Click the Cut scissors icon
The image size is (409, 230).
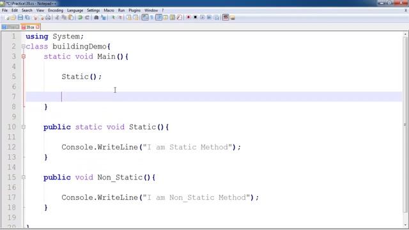click(x=57, y=17)
